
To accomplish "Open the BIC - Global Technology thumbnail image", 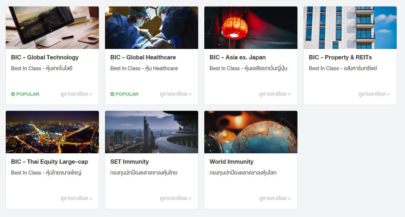I will click(x=52, y=28).
